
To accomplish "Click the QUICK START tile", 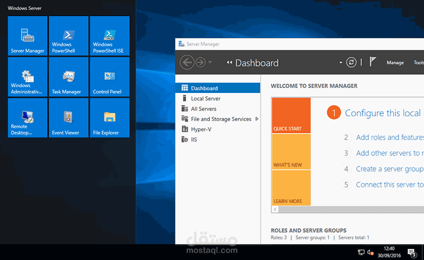I will (x=291, y=115).
